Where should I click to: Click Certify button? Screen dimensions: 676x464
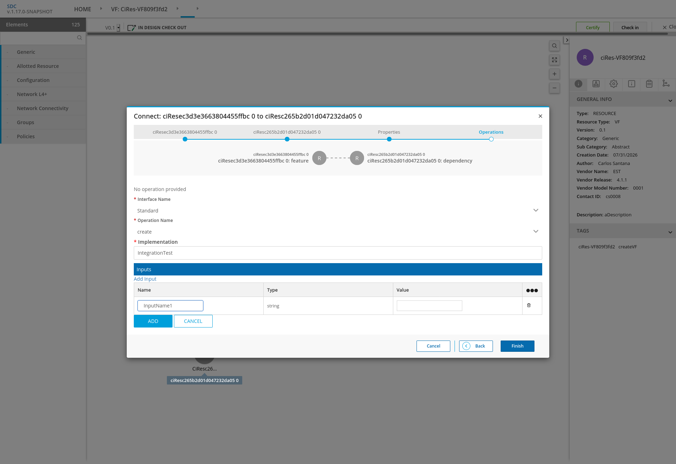click(x=593, y=27)
